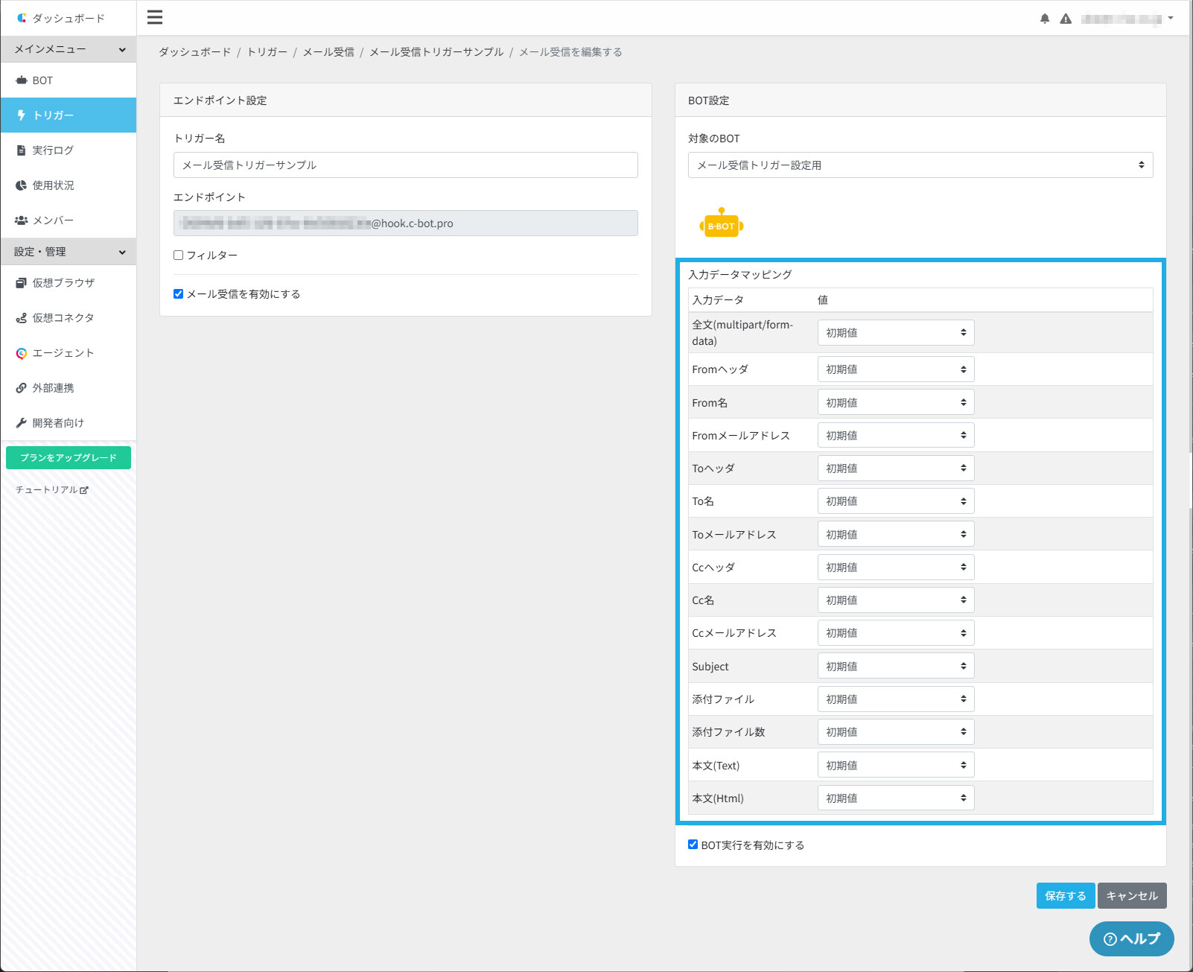Toggle BOT実行を有効にする checkbox
This screenshot has height=972, width=1193.
click(693, 845)
